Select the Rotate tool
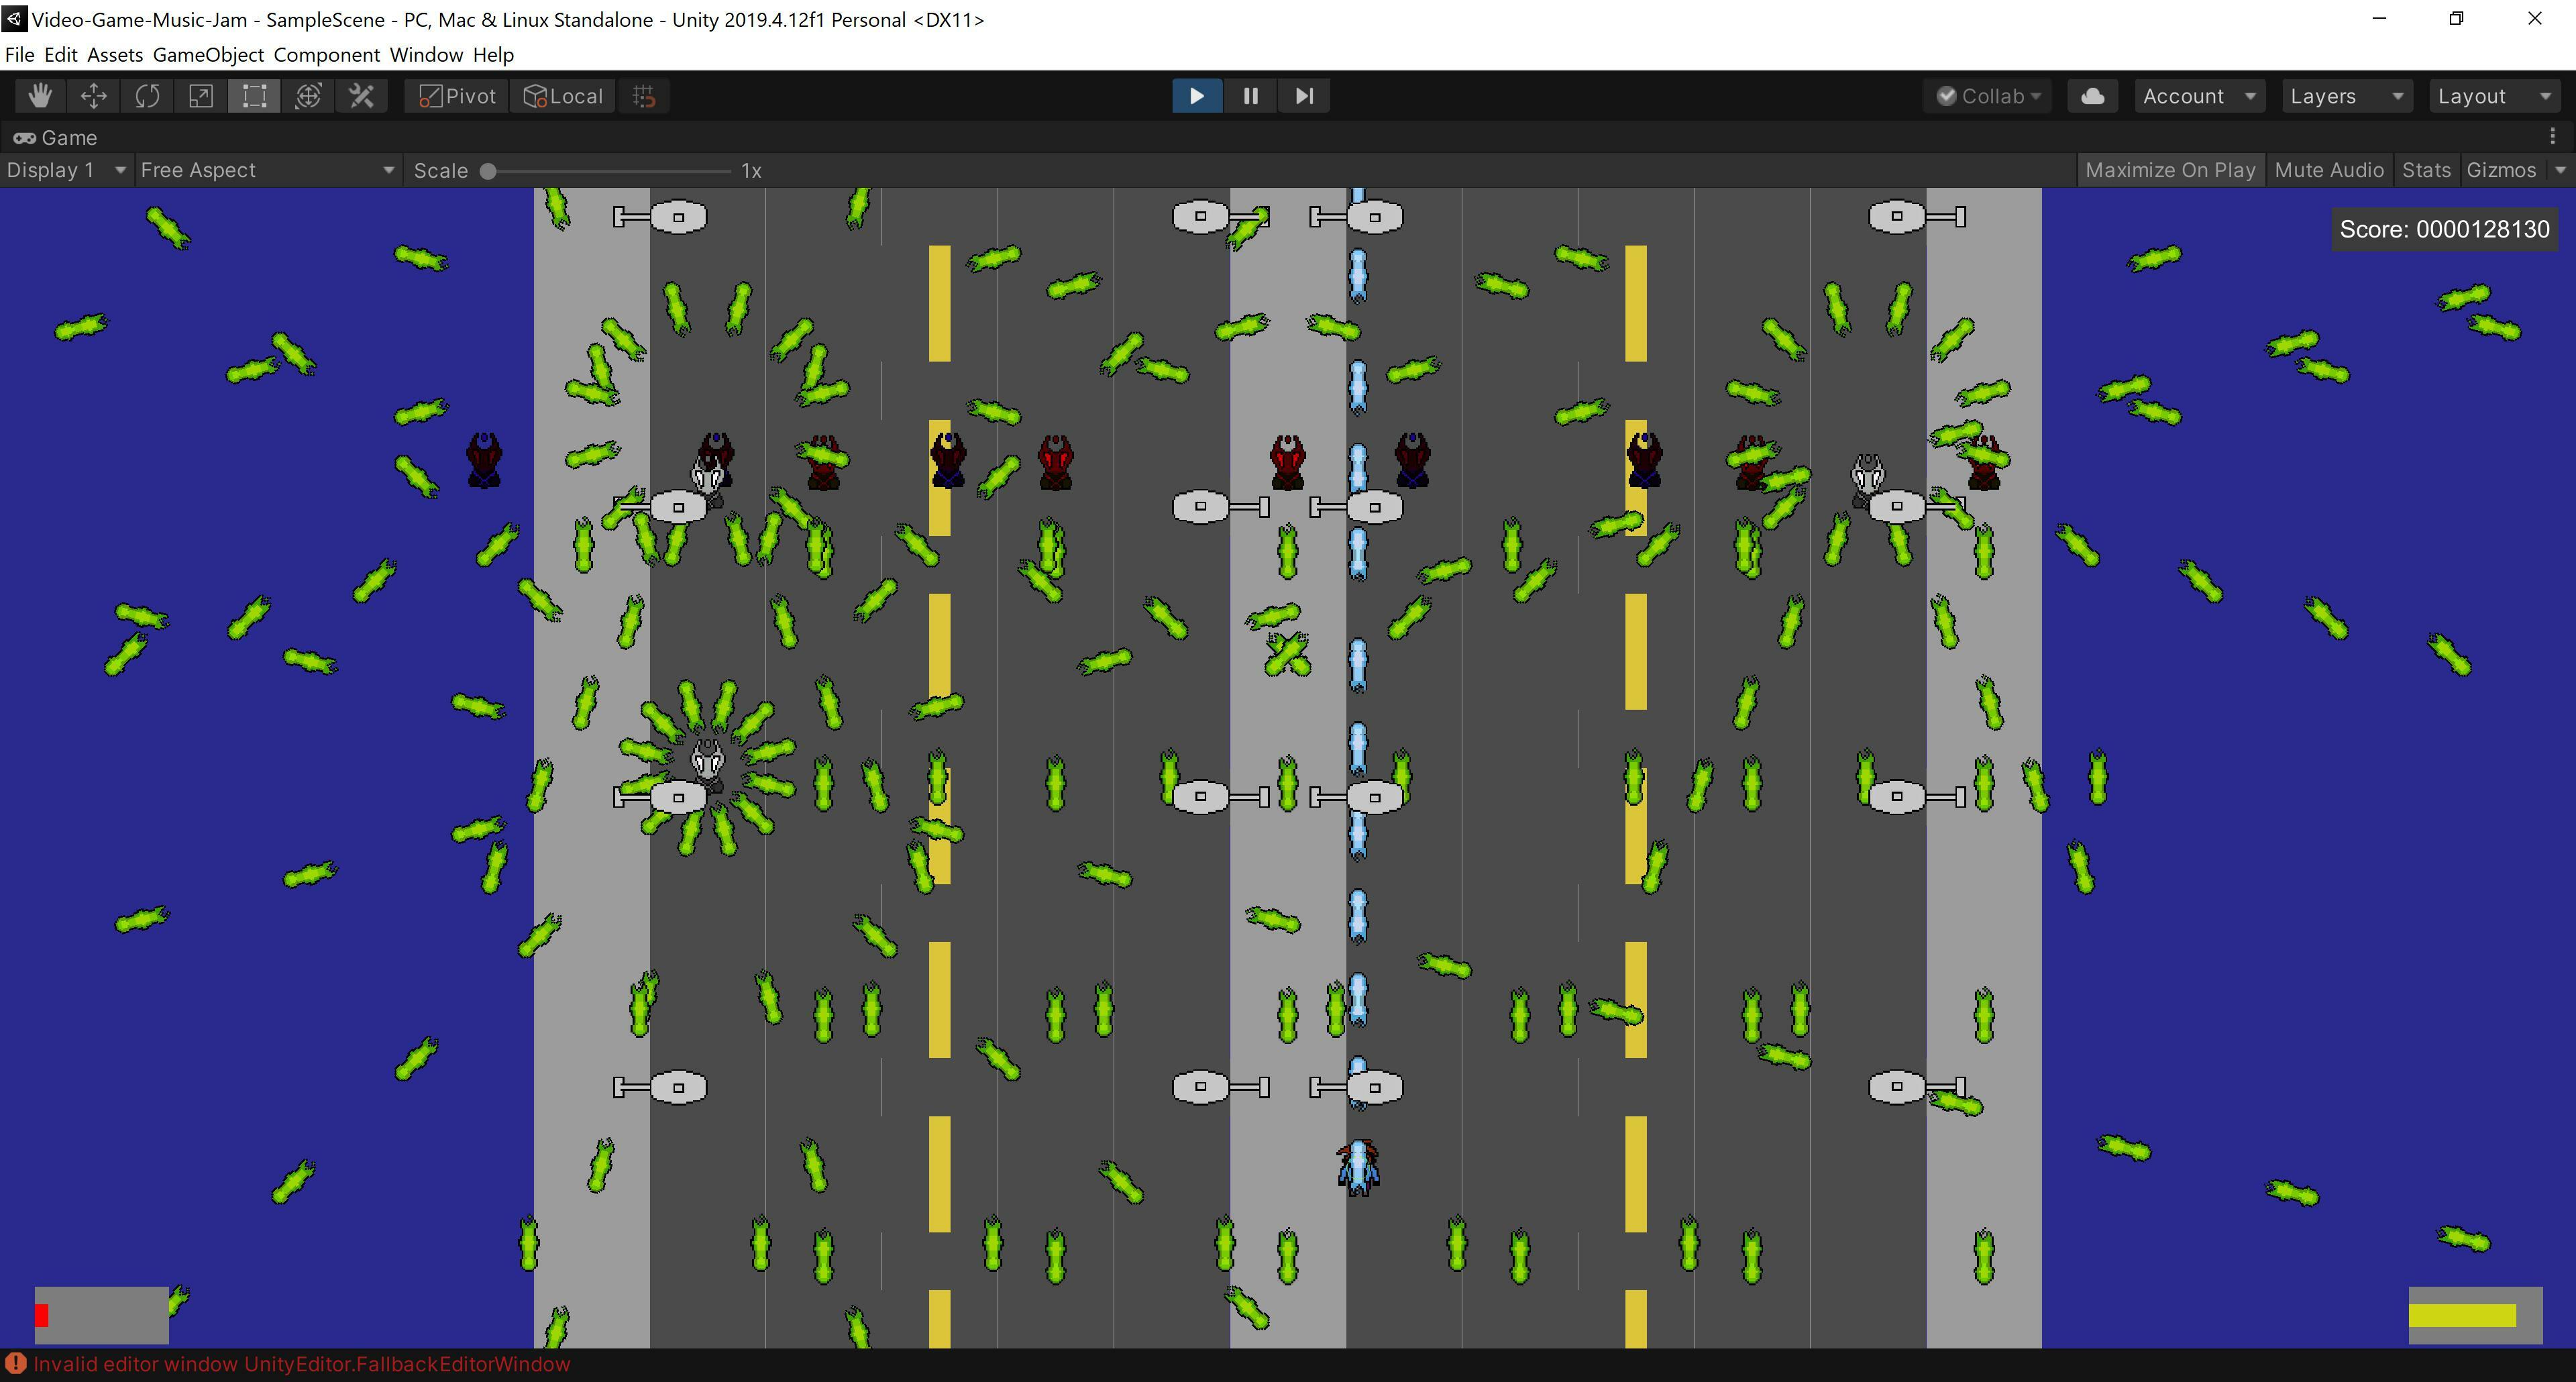 pos(146,95)
